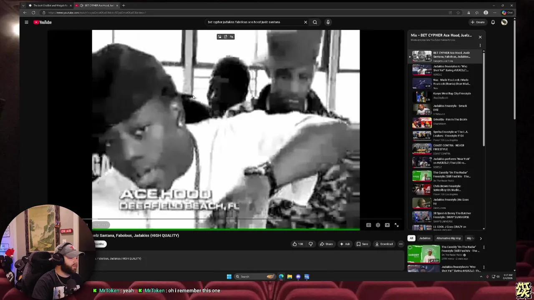Open the YouTube notifications bell
This screenshot has height=300, width=534.
click(493, 22)
